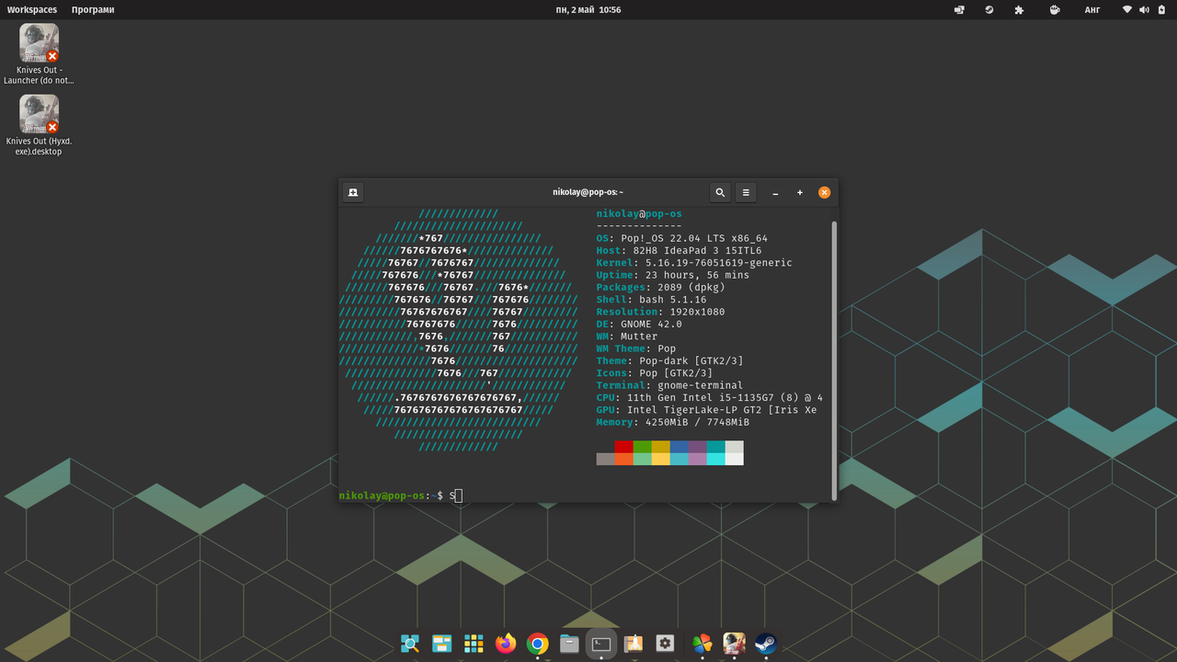Click the Memory: 4250MiB / 7748MiB line

(672, 422)
